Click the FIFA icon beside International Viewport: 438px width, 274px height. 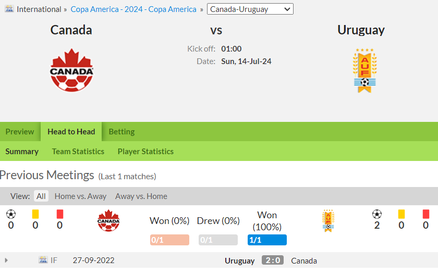click(9, 9)
